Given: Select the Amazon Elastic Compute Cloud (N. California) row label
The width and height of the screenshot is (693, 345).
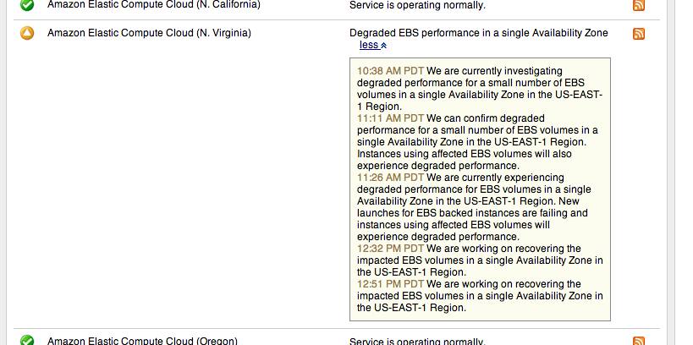Looking at the screenshot, I should coord(153,5).
